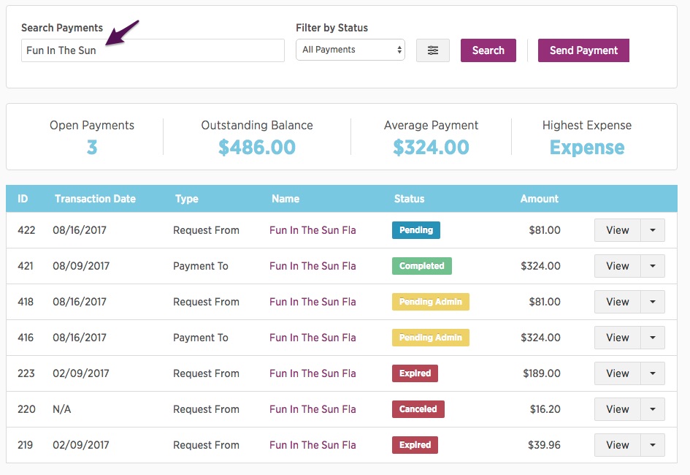The image size is (690, 475).
Task: Expand dropdown arrow for payment 422
Action: point(653,230)
